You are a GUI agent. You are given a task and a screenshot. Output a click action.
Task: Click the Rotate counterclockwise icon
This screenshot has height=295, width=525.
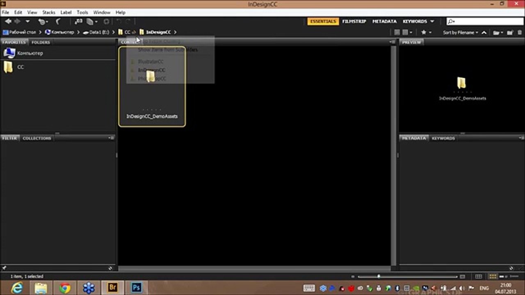pyautogui.click(x=119, y=21)
